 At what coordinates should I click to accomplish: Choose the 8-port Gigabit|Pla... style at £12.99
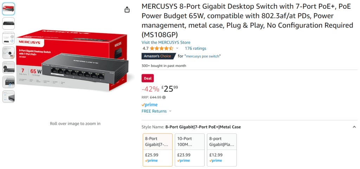tap(222, 150)
